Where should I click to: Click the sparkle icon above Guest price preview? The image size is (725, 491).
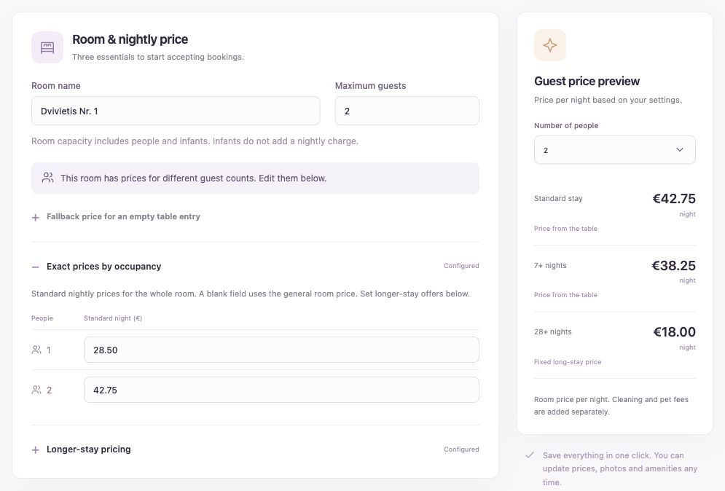(x=549, y=45)
